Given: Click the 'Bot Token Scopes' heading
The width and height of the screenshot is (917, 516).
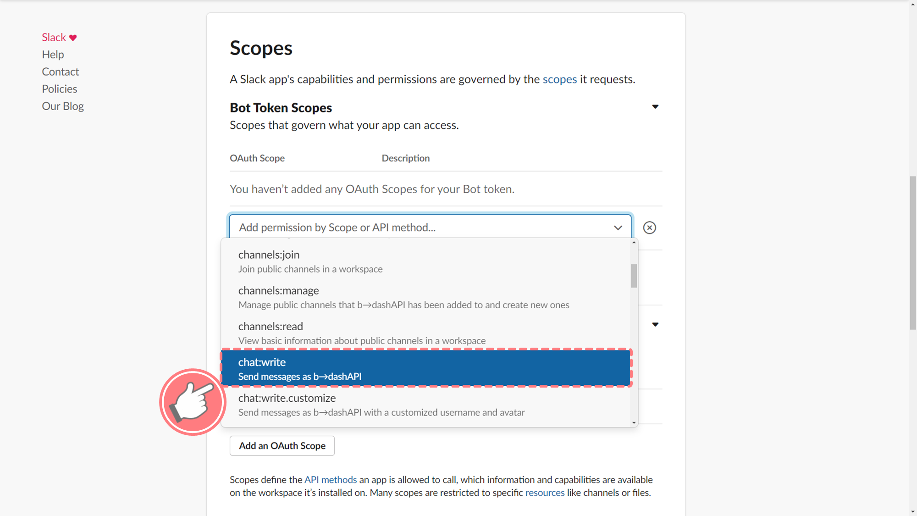Looking at the screenshot, I should tap(281, 107).
